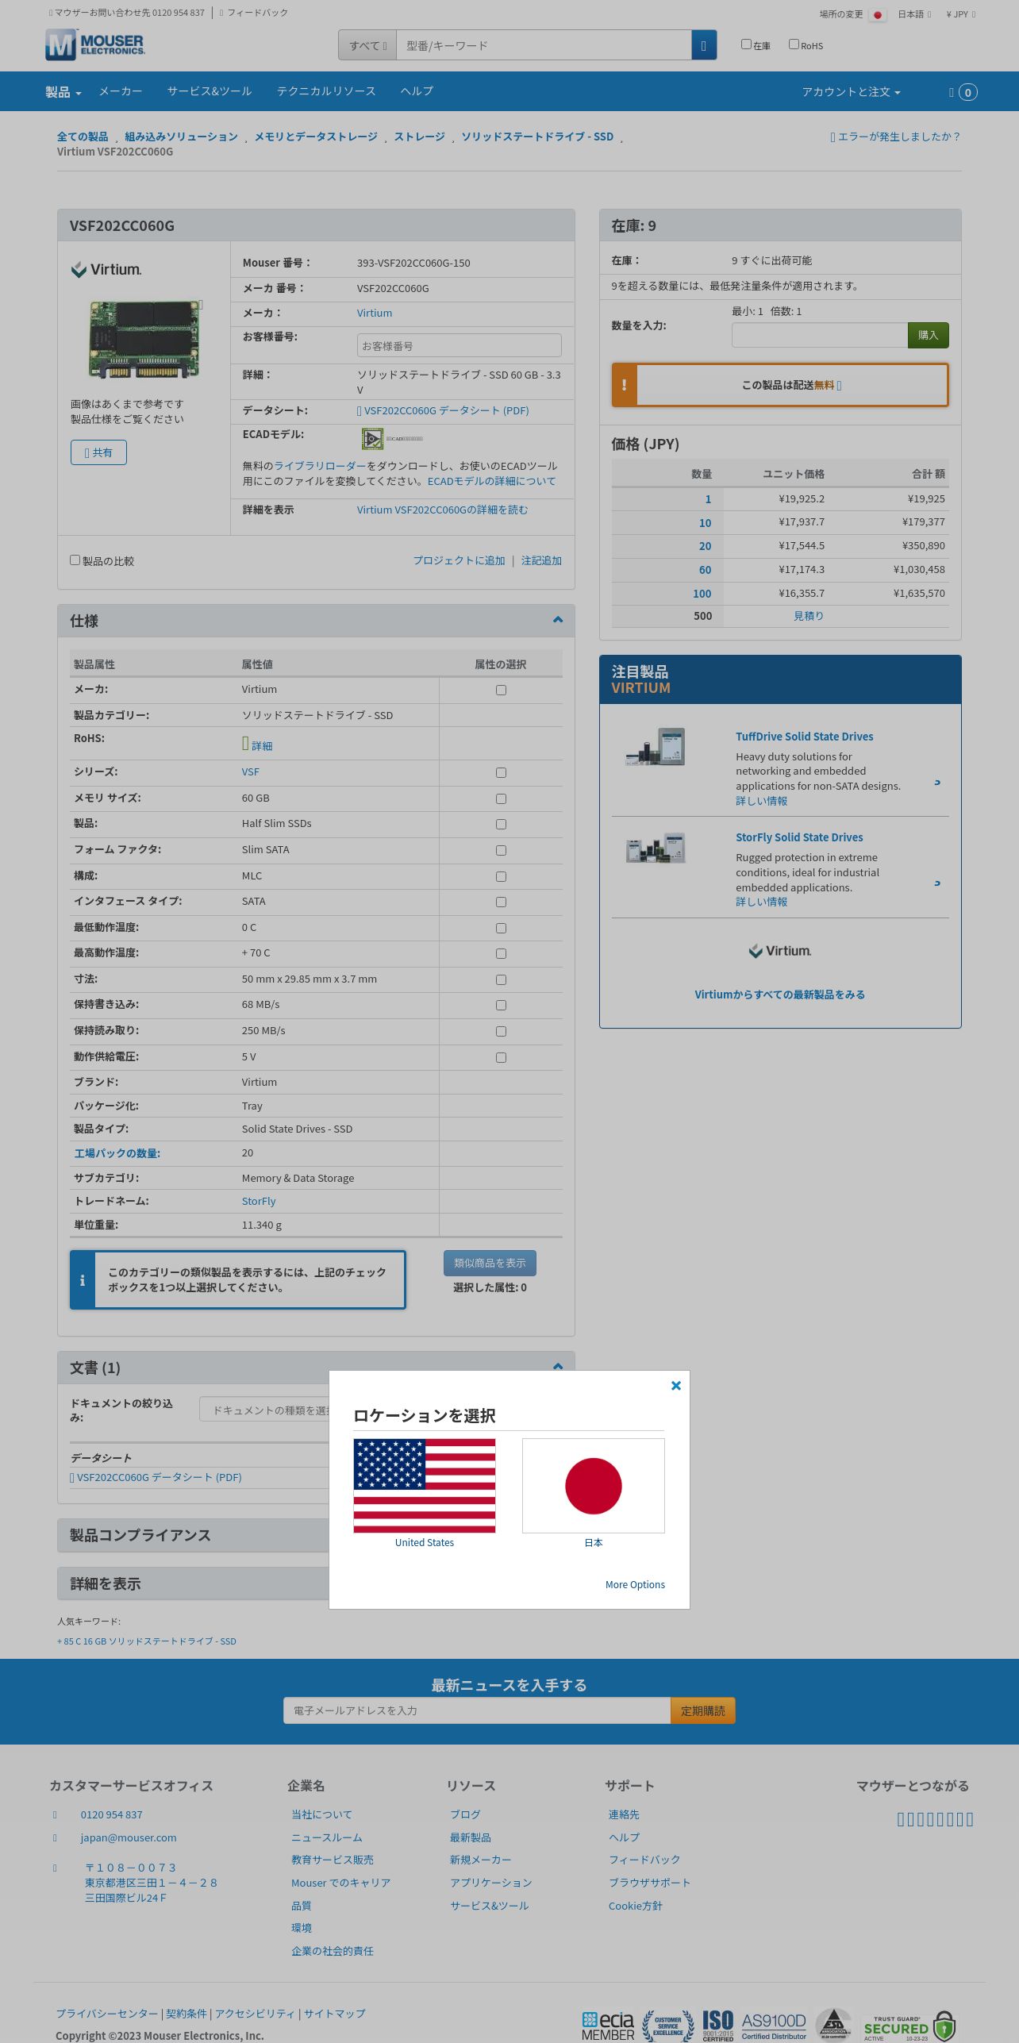The image size is (1019, 2043).
Task: Check the 製品の比較 checkbox
Action: [75, 560]
